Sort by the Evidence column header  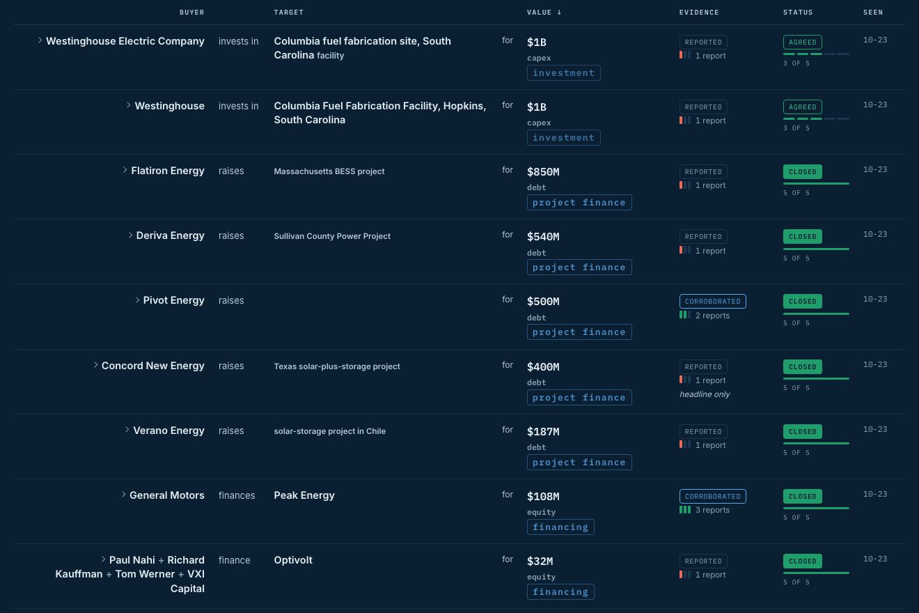click(699, 13)
